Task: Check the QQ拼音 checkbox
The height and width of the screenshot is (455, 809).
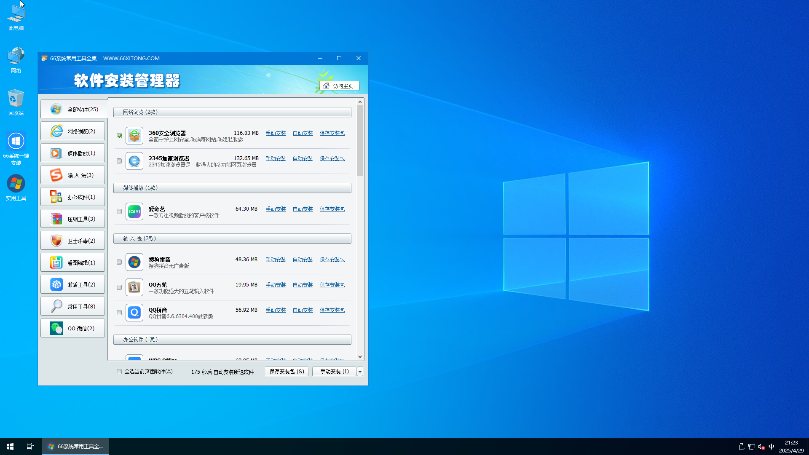Action: 119,313
